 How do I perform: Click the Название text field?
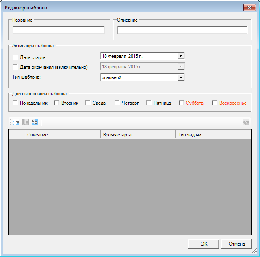[x=59, y=30]
